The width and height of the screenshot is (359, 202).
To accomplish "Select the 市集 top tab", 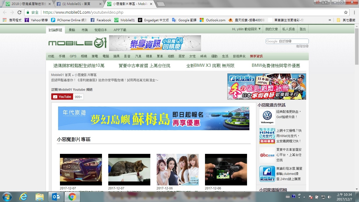I will 85,30.
